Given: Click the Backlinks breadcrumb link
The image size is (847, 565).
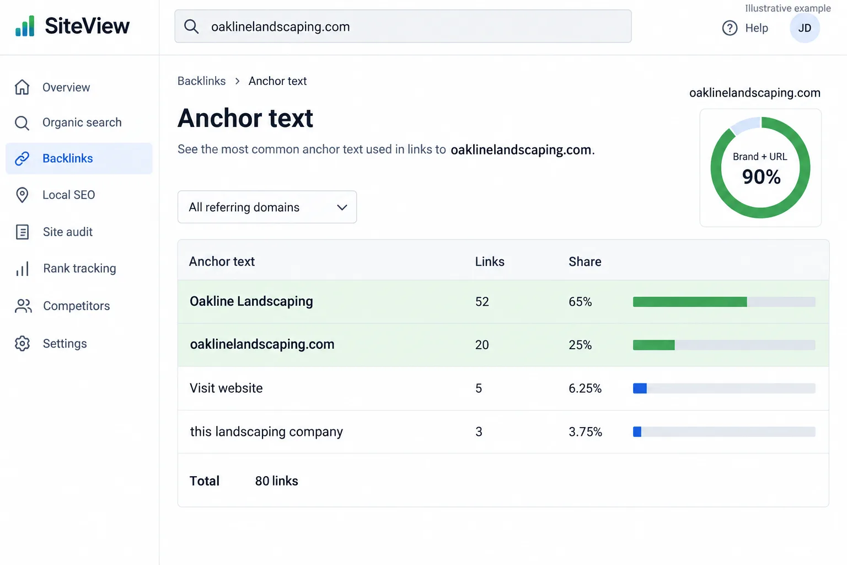Looking at the screenshot, I should [201, 81].
